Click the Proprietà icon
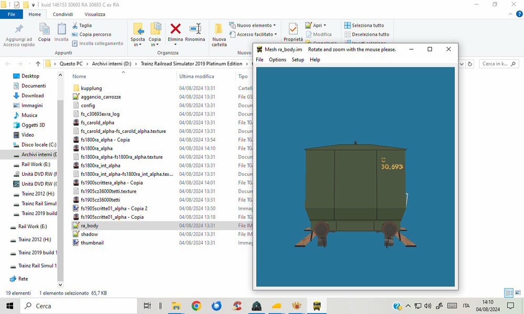 (x=293, y=29)
